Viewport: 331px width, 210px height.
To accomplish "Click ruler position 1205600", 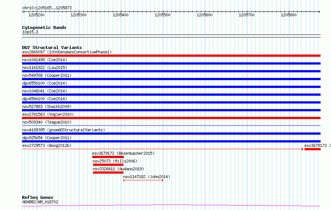I will tap(205, 15).
